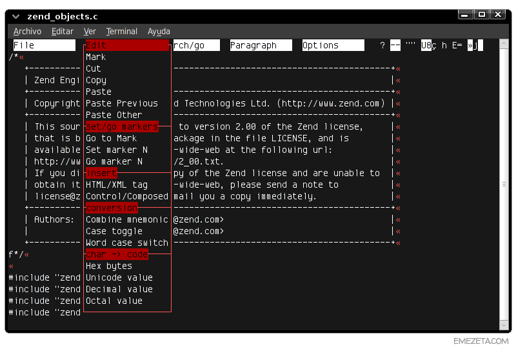Open the File menu in editor
This screenshot has width=516, height=349.
point(44,45)
